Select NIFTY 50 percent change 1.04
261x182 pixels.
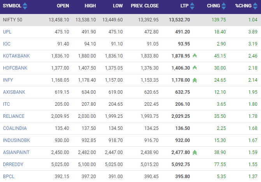tap(253, 20)
